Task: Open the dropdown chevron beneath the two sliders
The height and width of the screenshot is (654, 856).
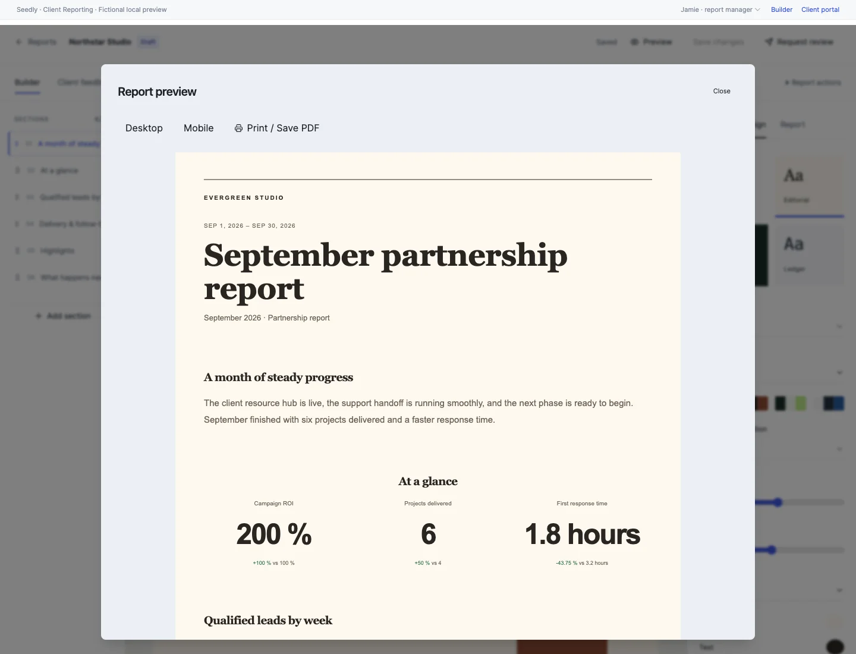Action: (839, 590)
